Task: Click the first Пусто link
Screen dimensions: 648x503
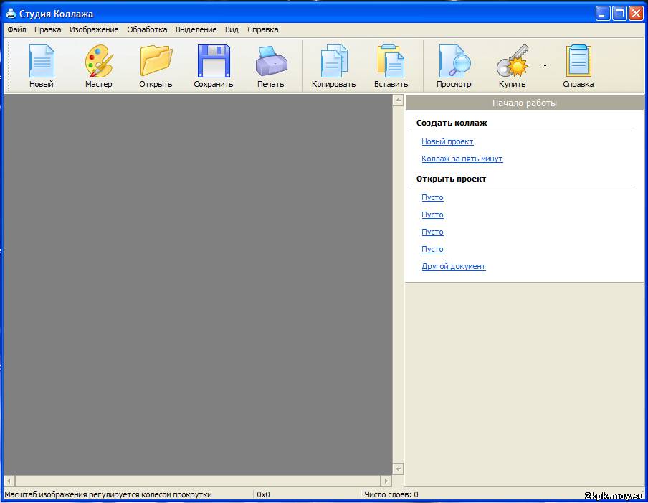Action: [x=432, y=198]
